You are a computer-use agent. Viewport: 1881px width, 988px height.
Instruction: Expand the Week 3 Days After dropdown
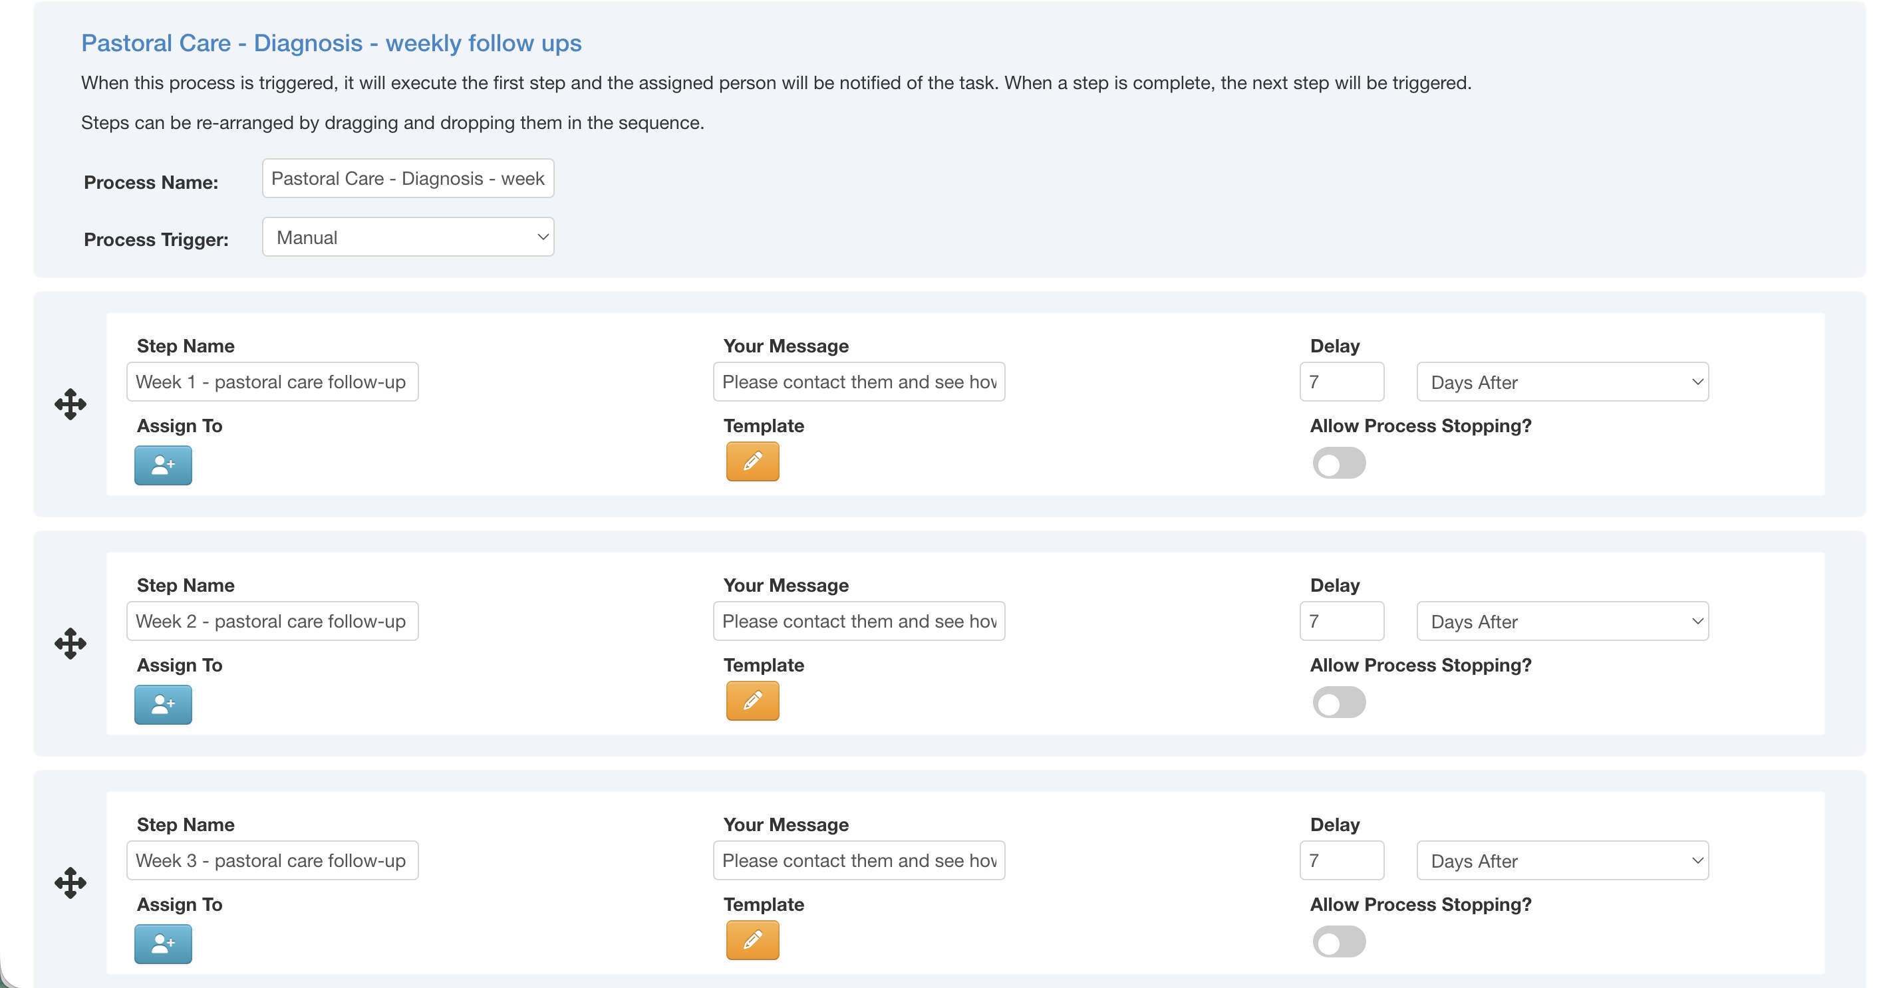click(x=1562, y=860)
